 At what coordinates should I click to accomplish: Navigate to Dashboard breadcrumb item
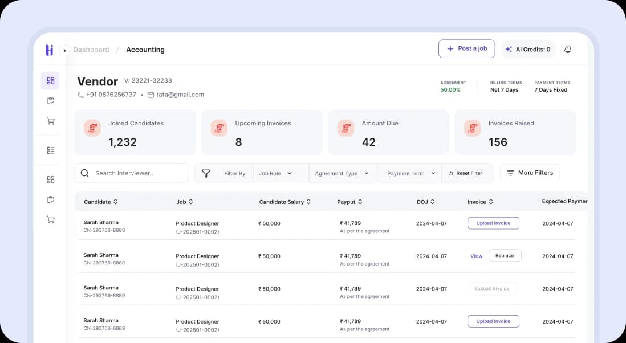pos(91,49)
